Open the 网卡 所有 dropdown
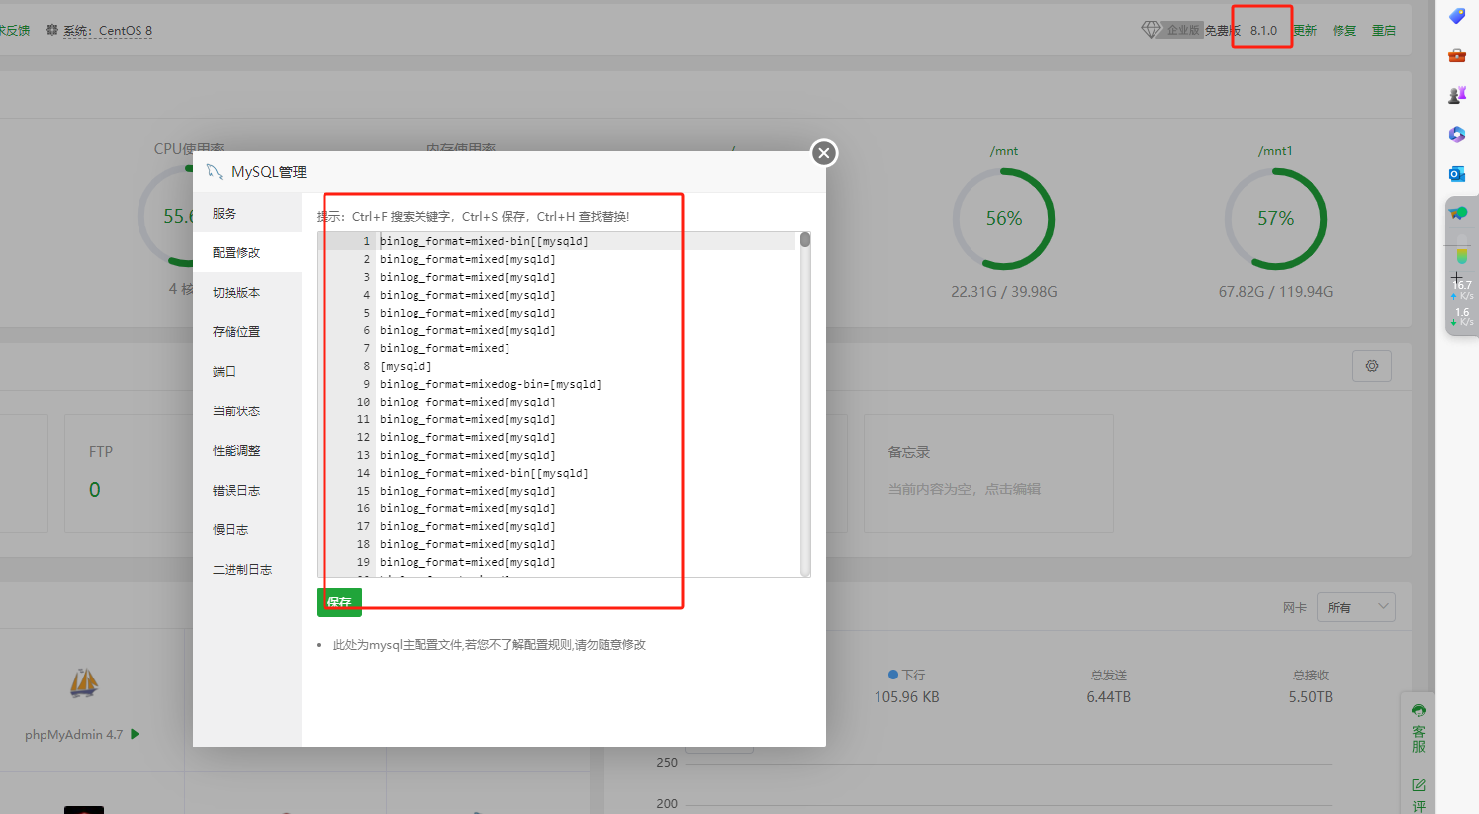 point(1356,607)
